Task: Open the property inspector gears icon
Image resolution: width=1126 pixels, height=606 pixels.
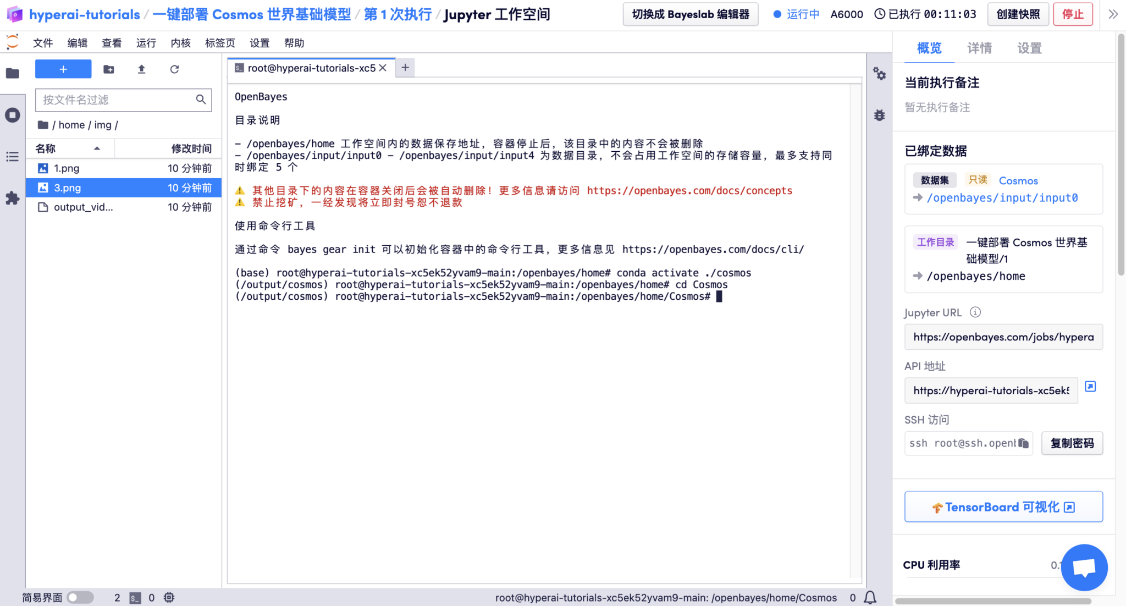Action: (879, 74)
